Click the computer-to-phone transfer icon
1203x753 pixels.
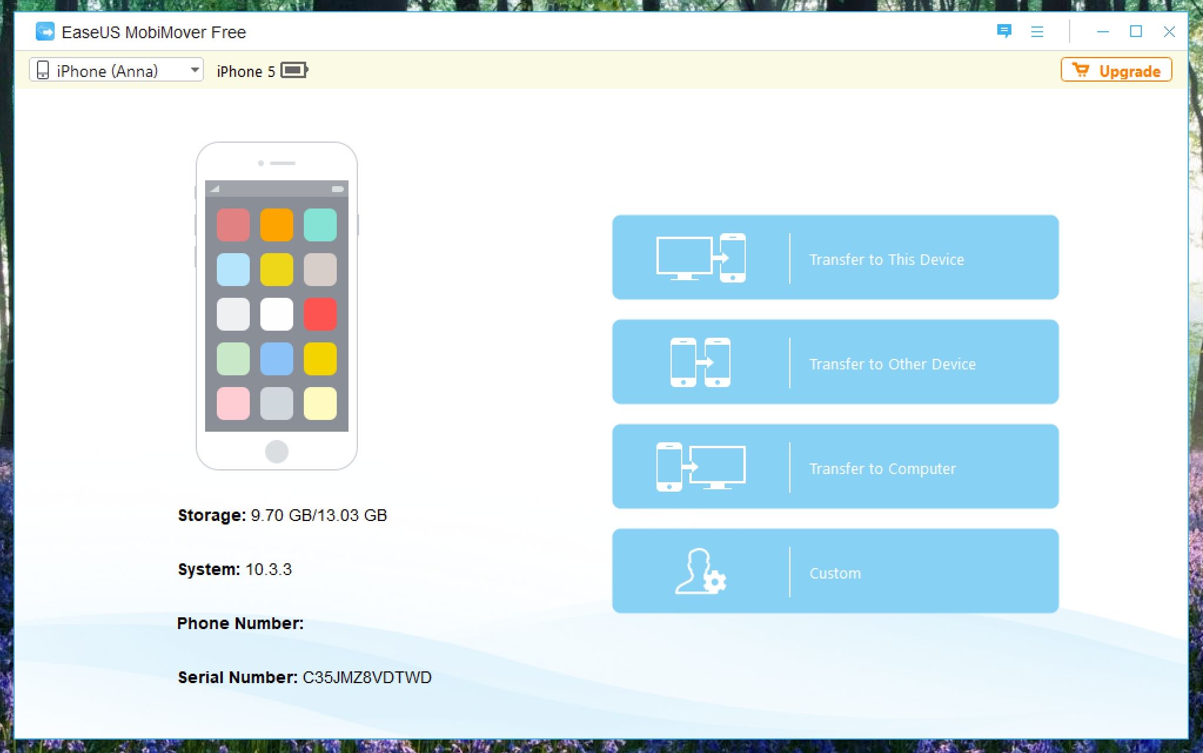[x=701, y=258]
